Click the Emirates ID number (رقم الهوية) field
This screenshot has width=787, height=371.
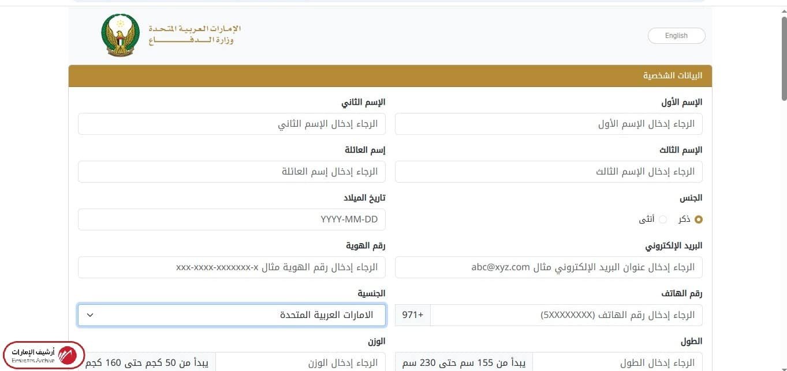[x=231, y=267]
